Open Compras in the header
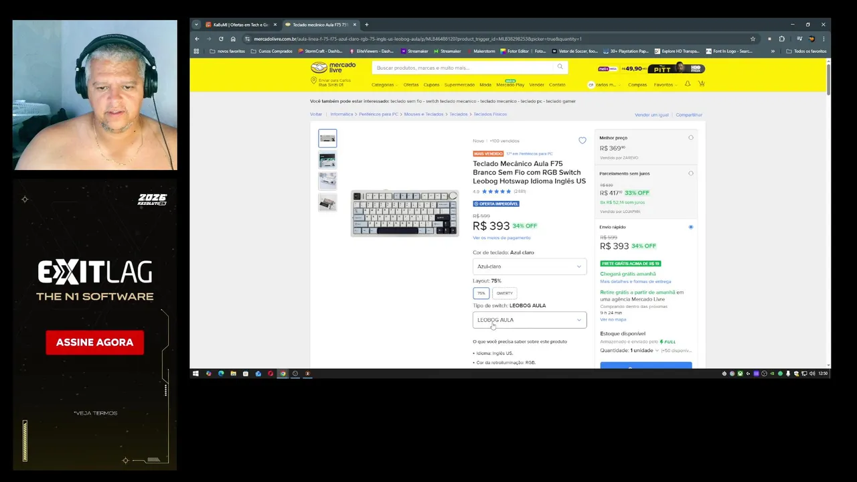This screenshot has width=857, height=482. coord(637,85)
